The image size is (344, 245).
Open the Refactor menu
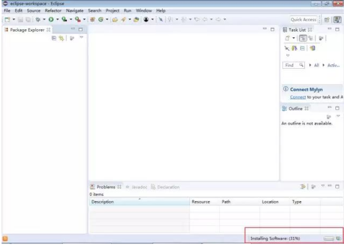pos(53,11)
